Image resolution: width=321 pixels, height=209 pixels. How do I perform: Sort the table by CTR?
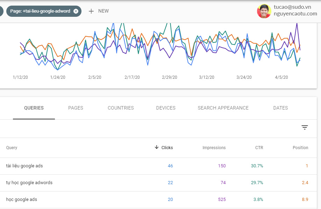tap(259, 147)
